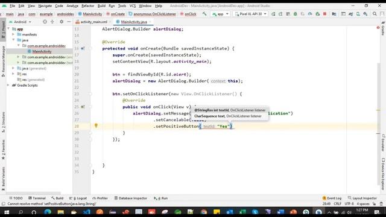This screenshot has width=386, height=217.
Task: Collapse the app module node
Action: [x=9, y=29]
